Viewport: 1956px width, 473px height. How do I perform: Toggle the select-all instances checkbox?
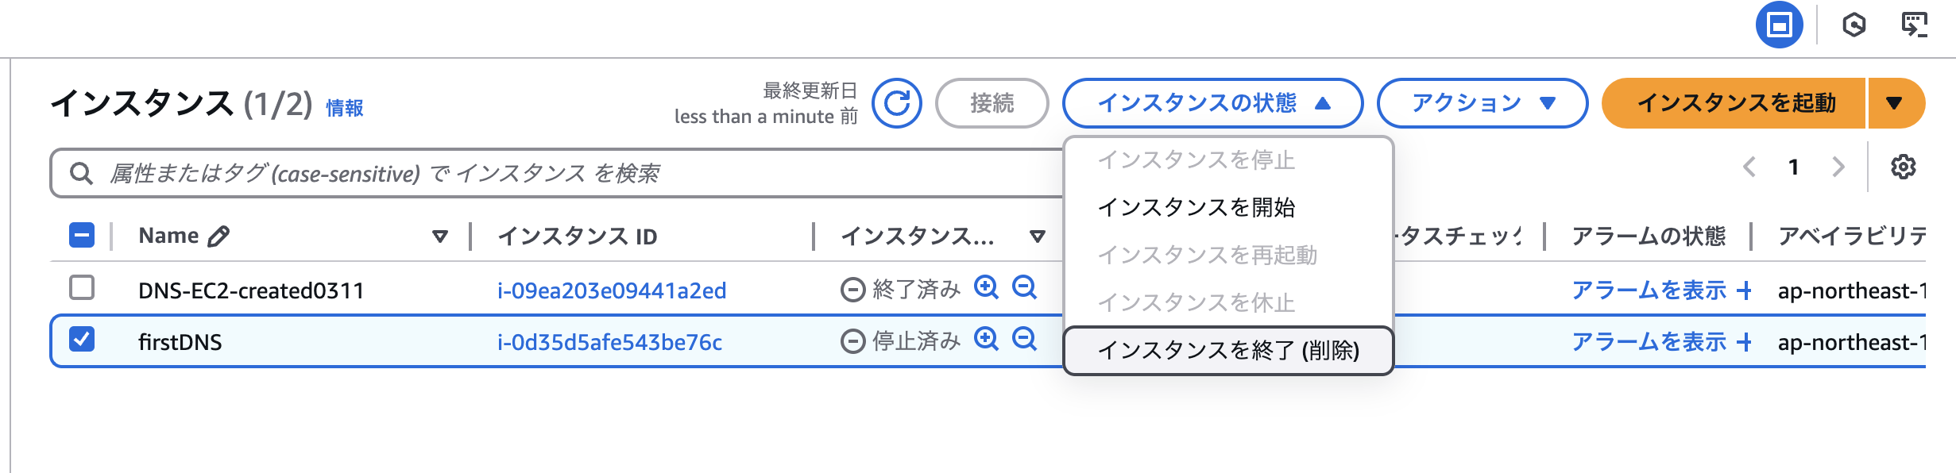(82, 235)
